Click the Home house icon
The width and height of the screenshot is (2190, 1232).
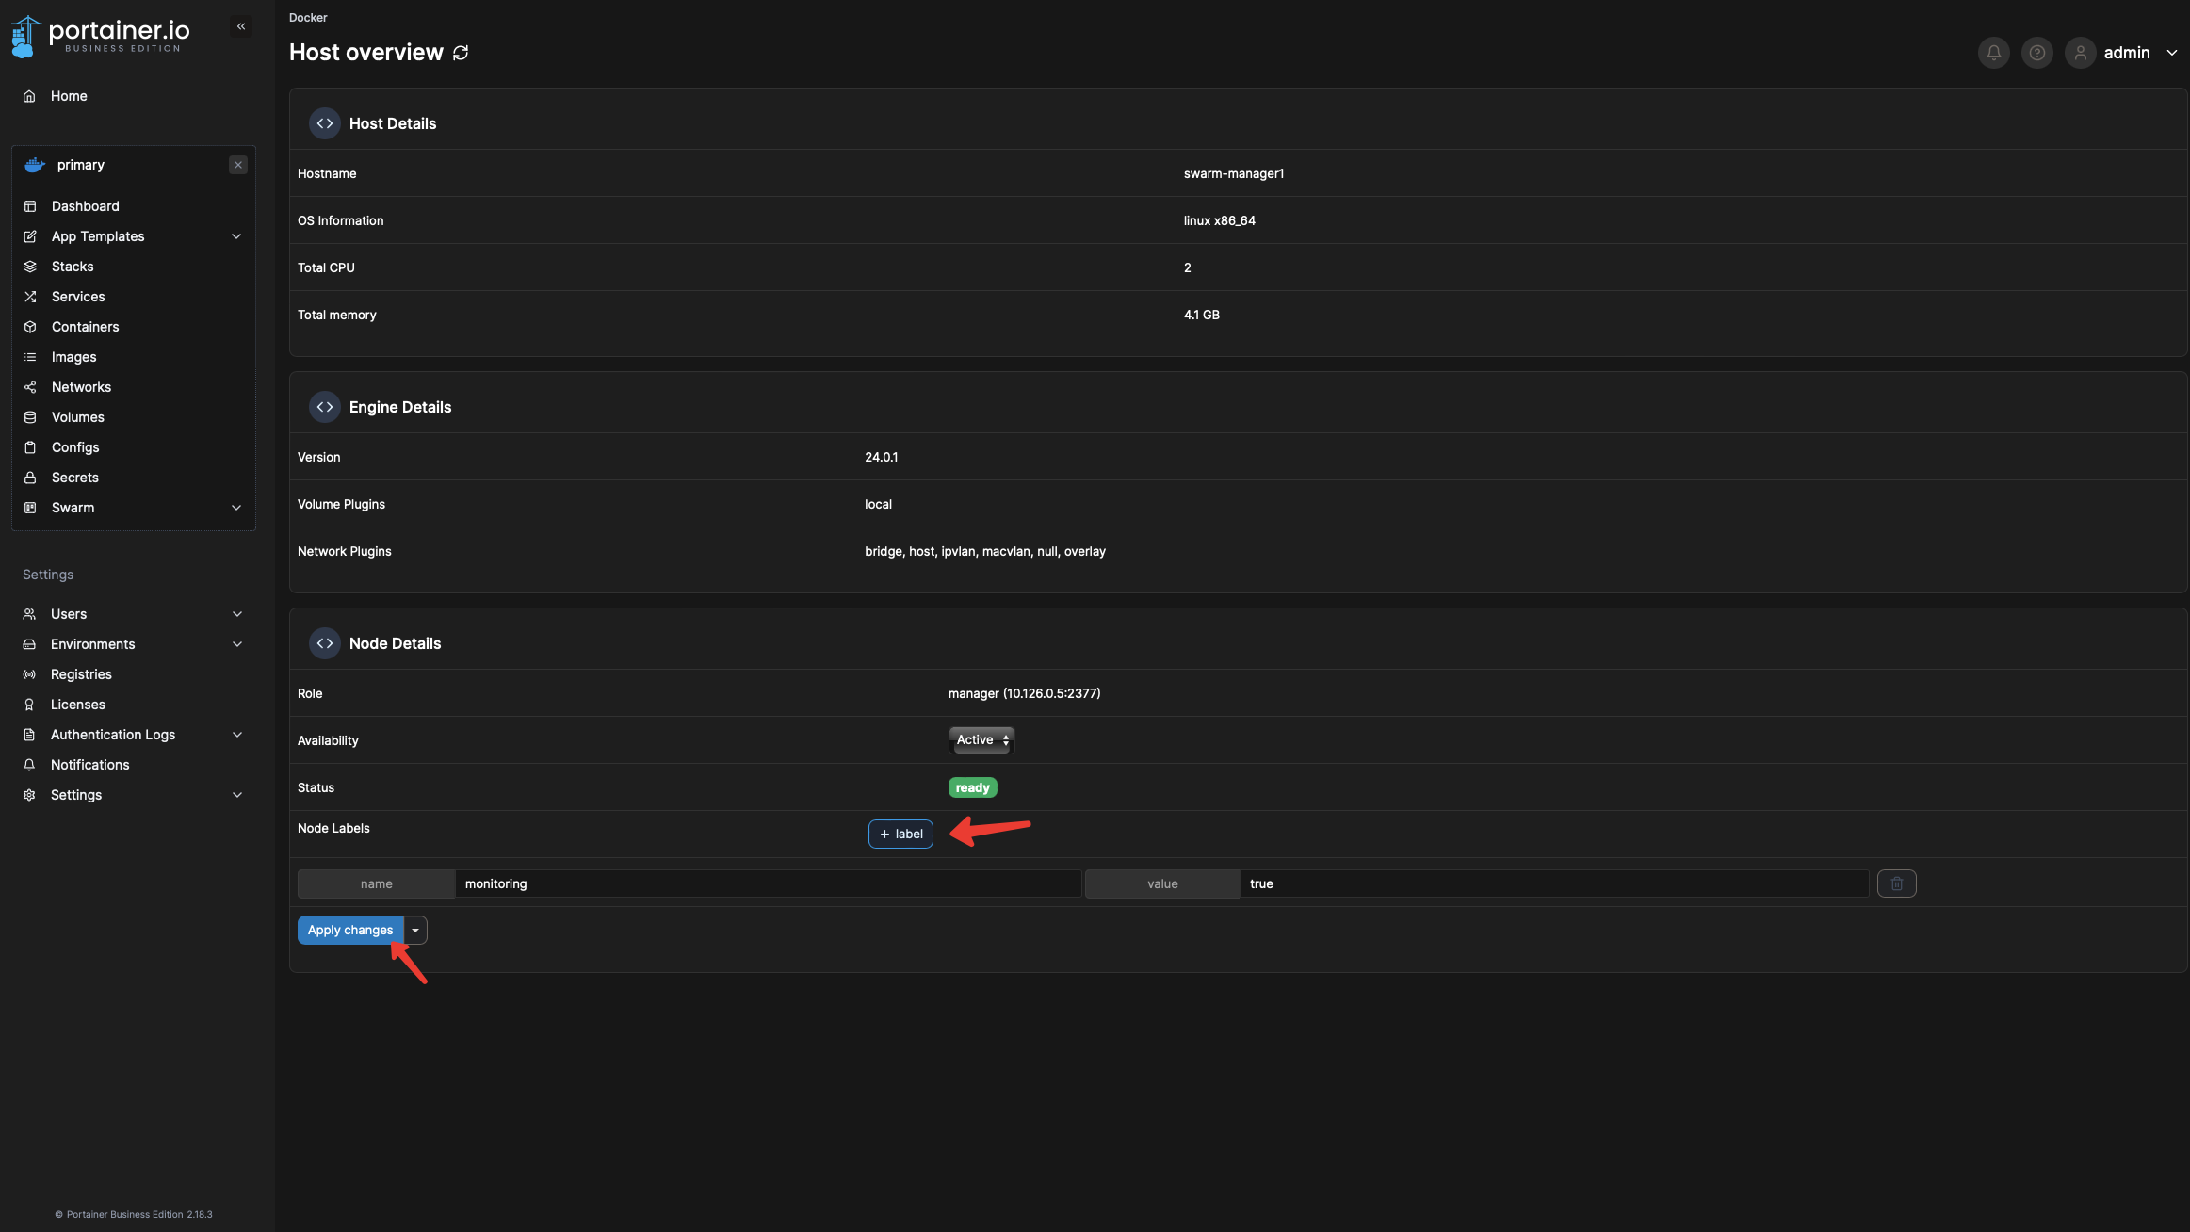click(30, 96)
